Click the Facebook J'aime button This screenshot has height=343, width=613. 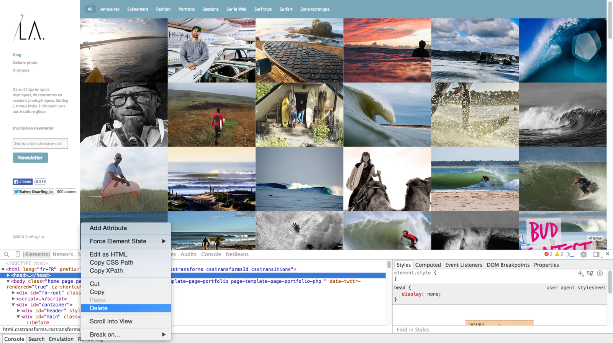click(x=23, y=181)
